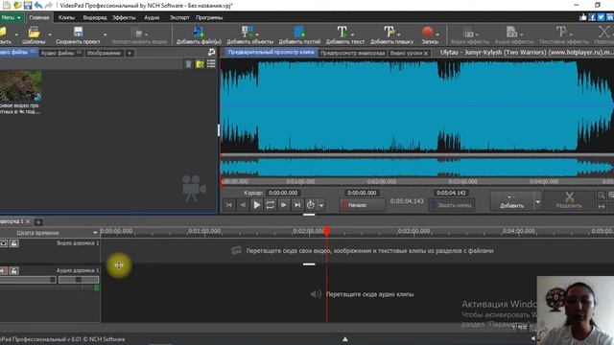The width and height of the screenshot is (614, 345).
Task: Toggle mute speaker on Аудио дорожка 1
Action: 4,270
